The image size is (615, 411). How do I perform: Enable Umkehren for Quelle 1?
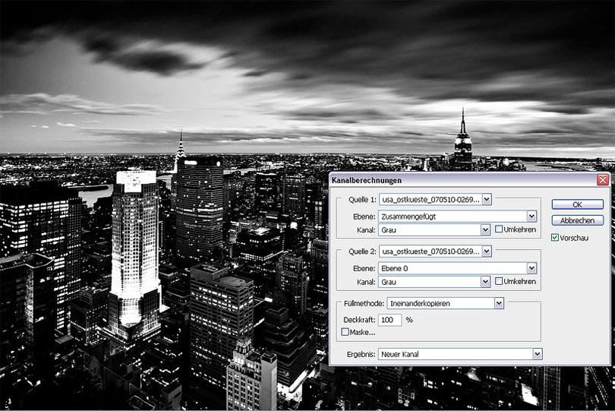[x=499, y=229]
